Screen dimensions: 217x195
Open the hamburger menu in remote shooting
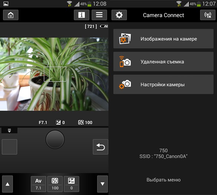pyautogui.click(x=99, y=15)
